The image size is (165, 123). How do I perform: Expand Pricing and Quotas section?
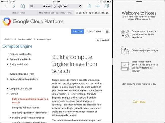[x=8, y=64]
